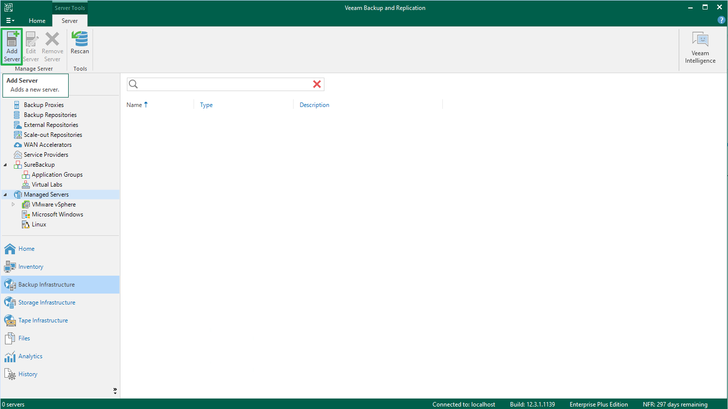
Task: Click the Rescan tool icon
Action: click(x=80, y=39)
